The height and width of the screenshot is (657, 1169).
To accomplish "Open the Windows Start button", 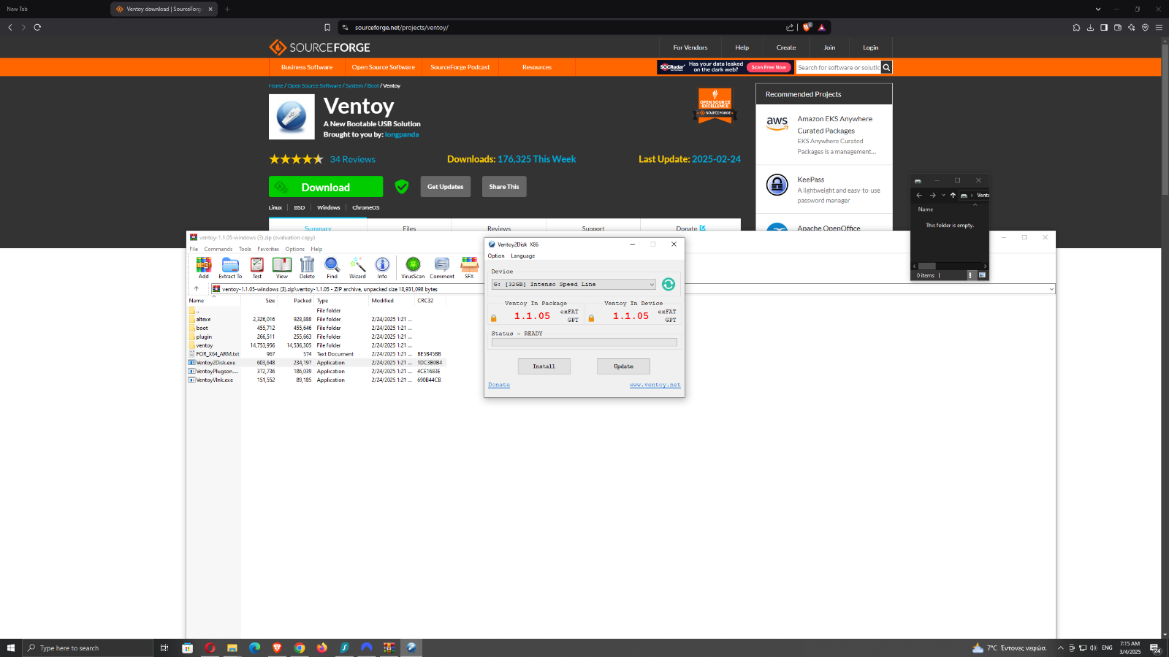I will click(x=11, y=648).
